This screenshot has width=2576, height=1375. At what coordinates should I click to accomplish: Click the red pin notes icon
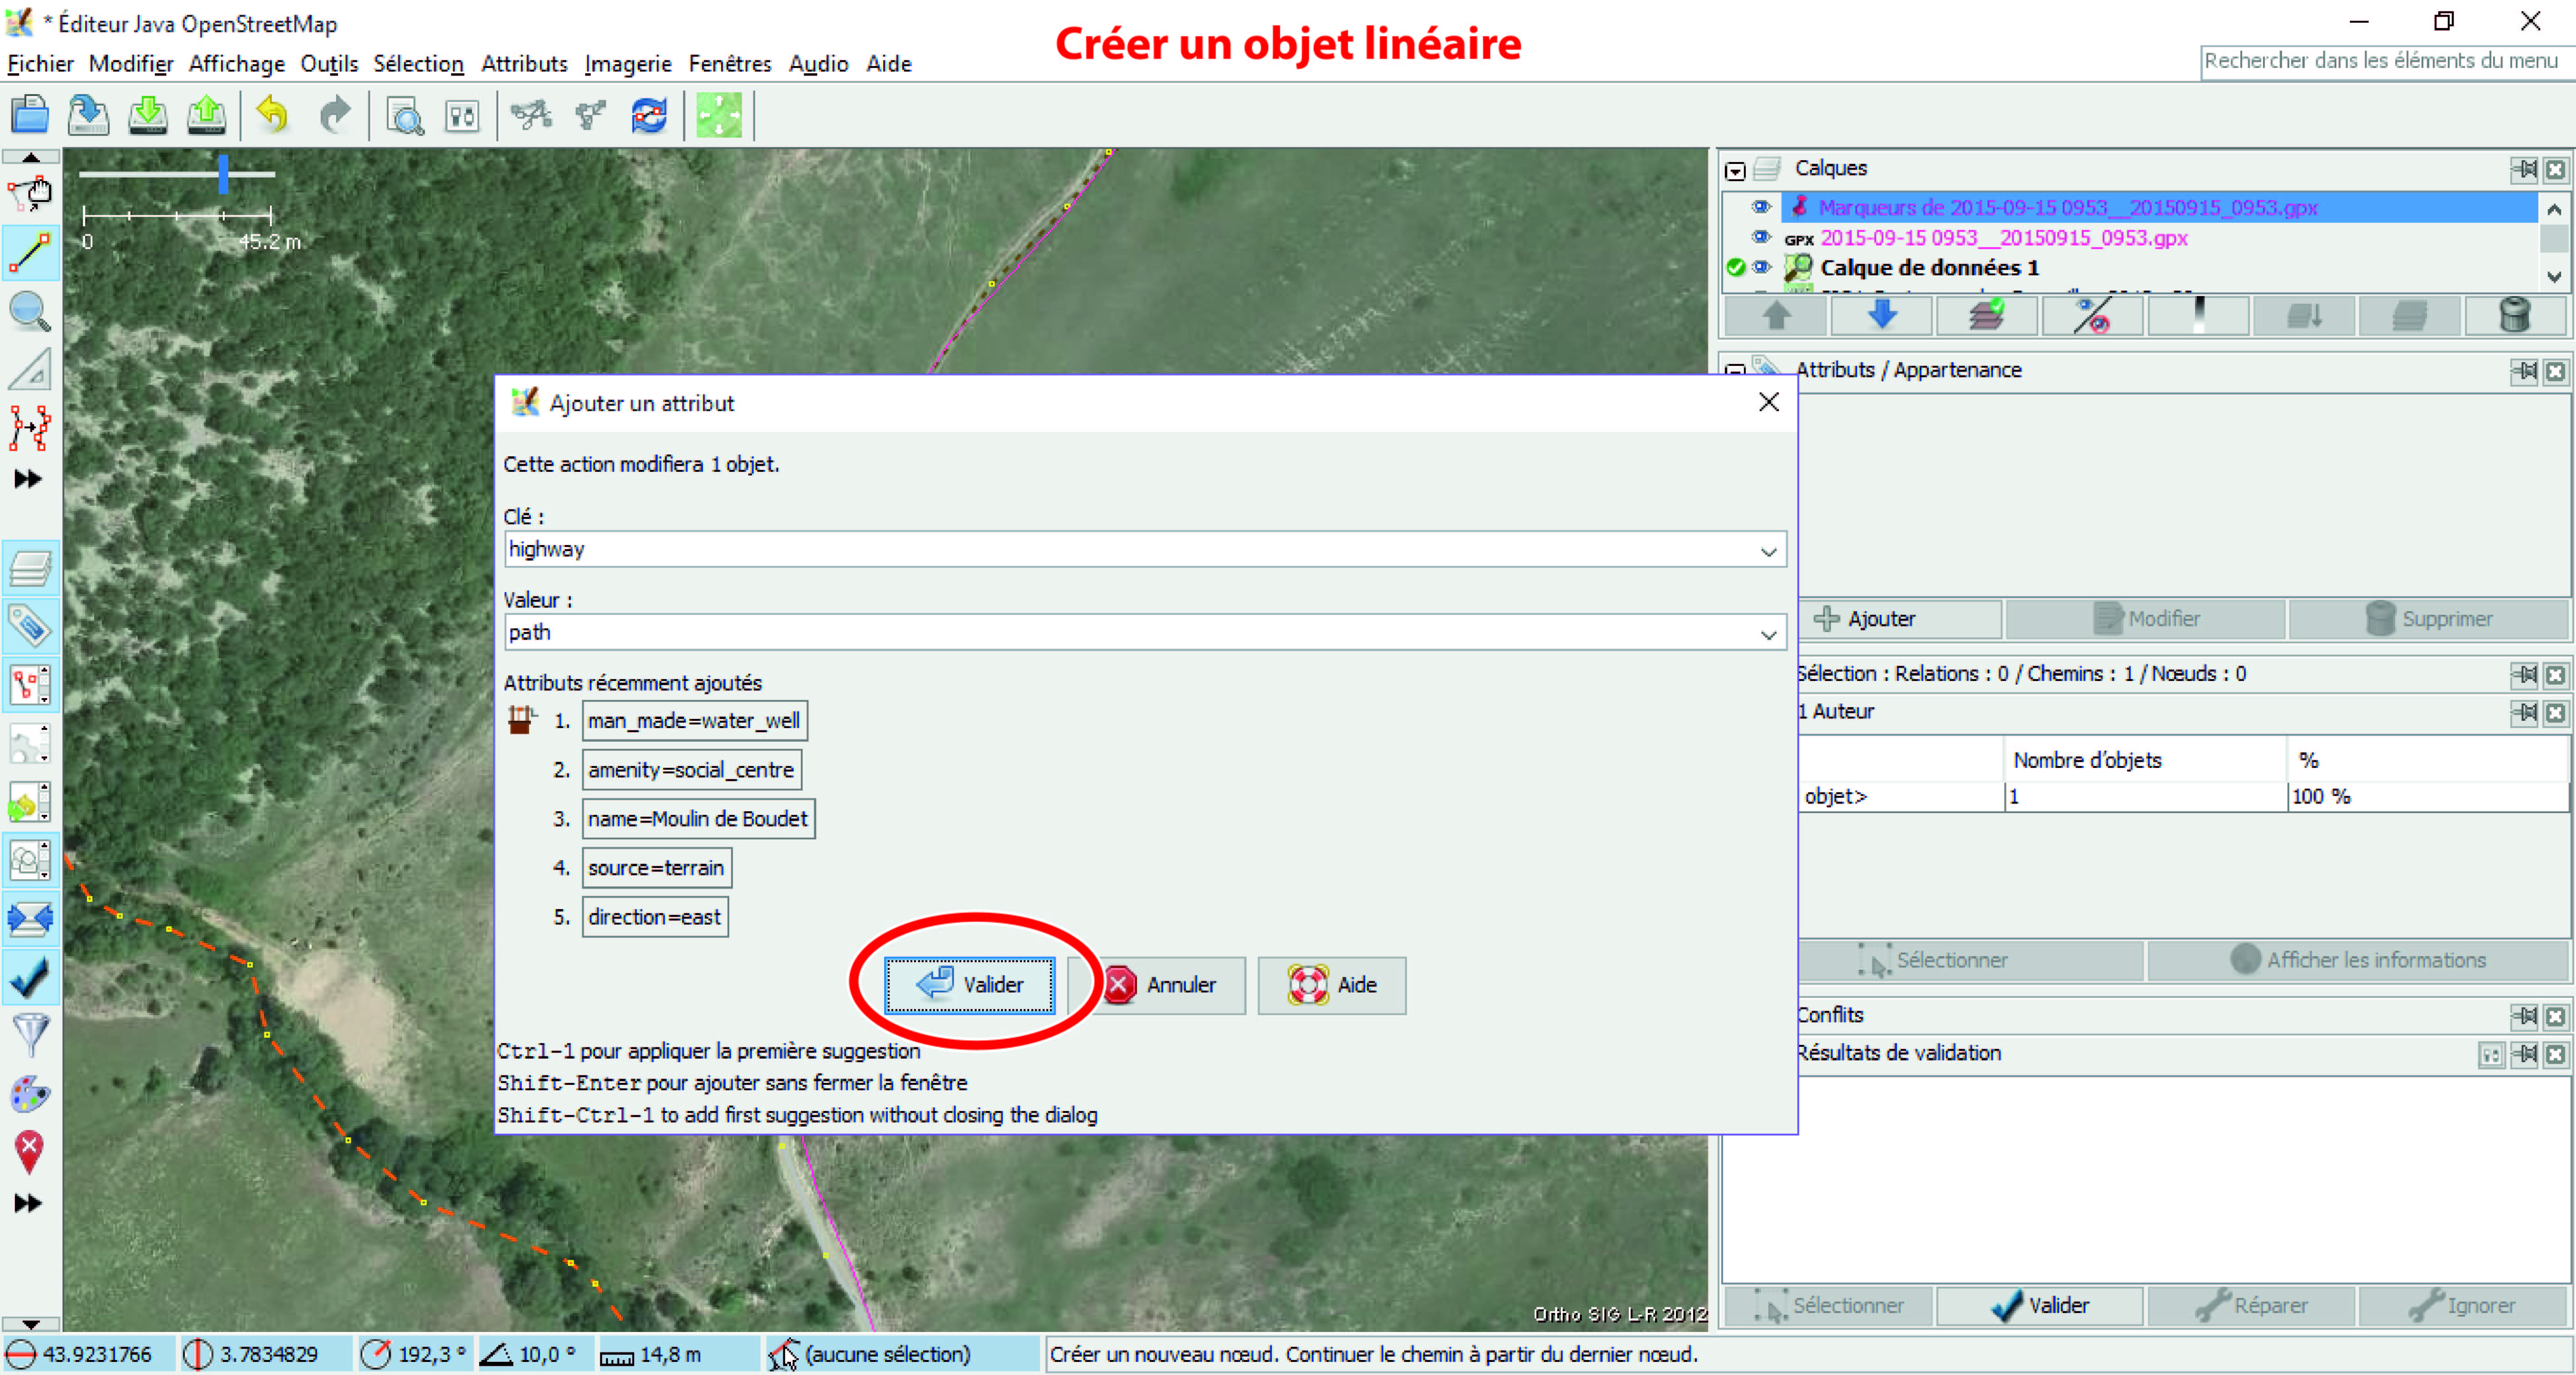30,1151
